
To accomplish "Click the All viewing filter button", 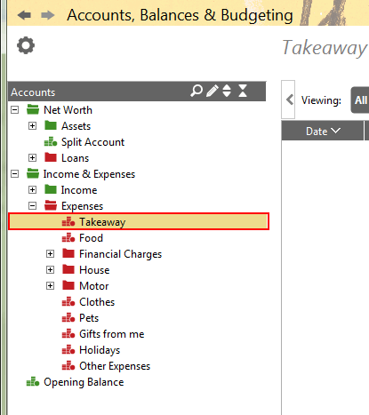I will pyautogui.click(x=360, y=100).
